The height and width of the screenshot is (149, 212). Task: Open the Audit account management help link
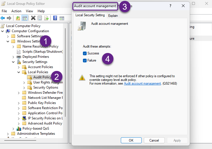click(142, 83)
